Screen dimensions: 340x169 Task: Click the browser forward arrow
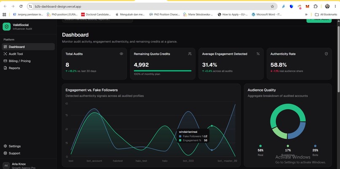point(13,6)
